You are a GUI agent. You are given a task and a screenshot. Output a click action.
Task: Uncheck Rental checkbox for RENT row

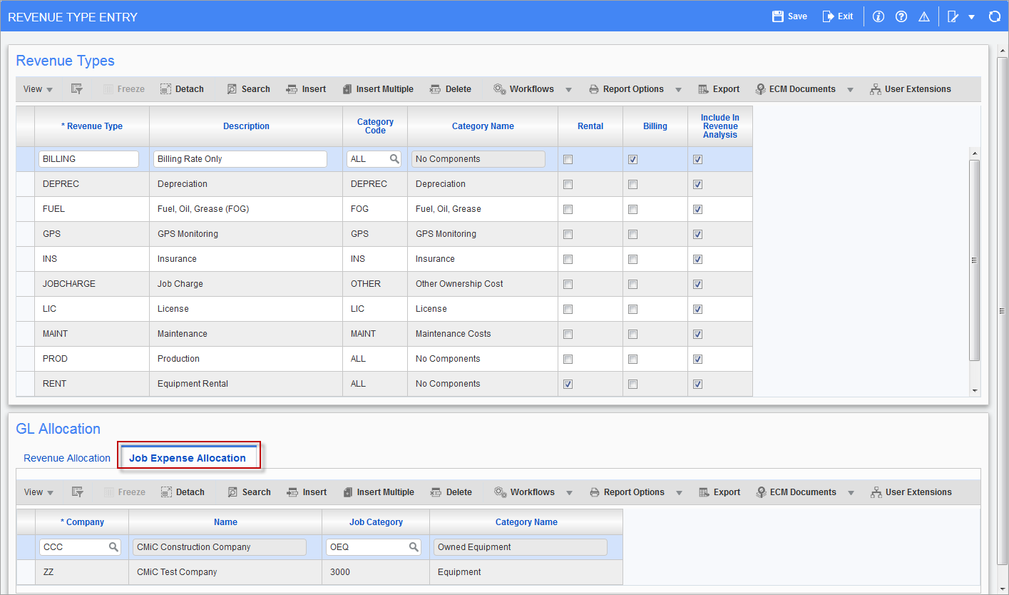568,384
